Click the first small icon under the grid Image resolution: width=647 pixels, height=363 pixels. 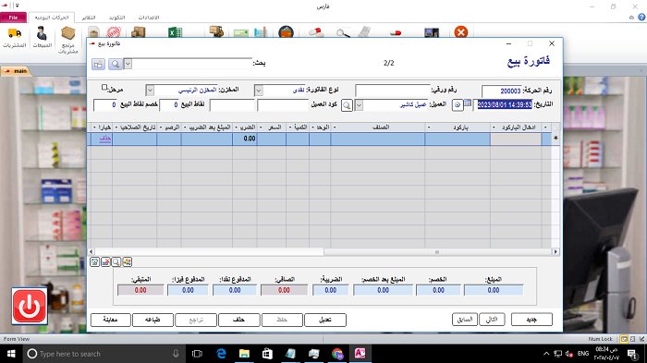[95, 262]
